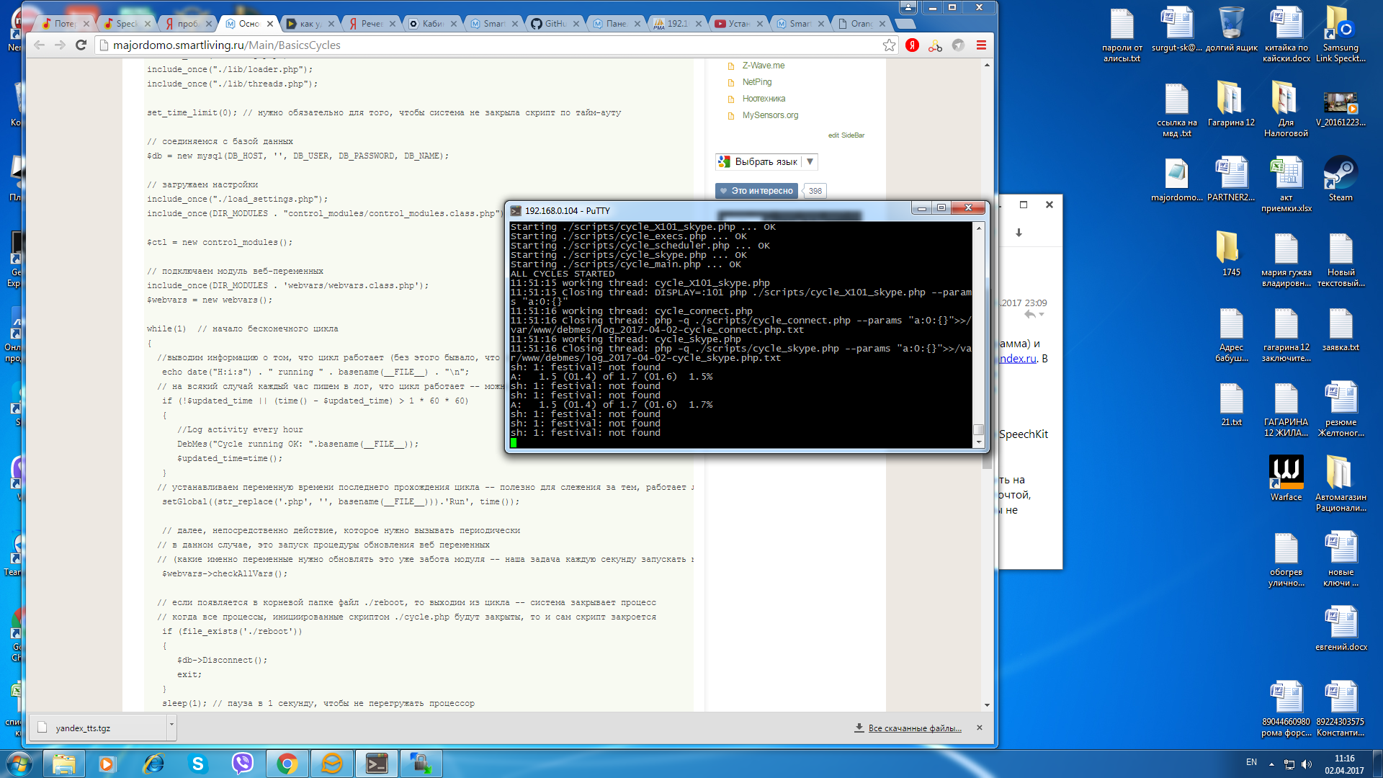Open Viber from the taskbar
Image resolution: width=1383 pixels, height=778 pixels.
click(x=242, y=763)
